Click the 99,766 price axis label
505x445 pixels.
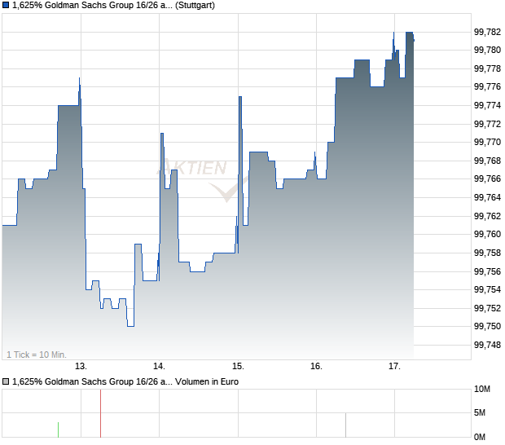[487, 178]
